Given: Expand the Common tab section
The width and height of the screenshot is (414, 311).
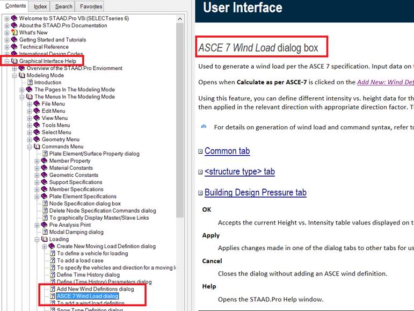Looking at the screenshot, I should tap(200, 151).
